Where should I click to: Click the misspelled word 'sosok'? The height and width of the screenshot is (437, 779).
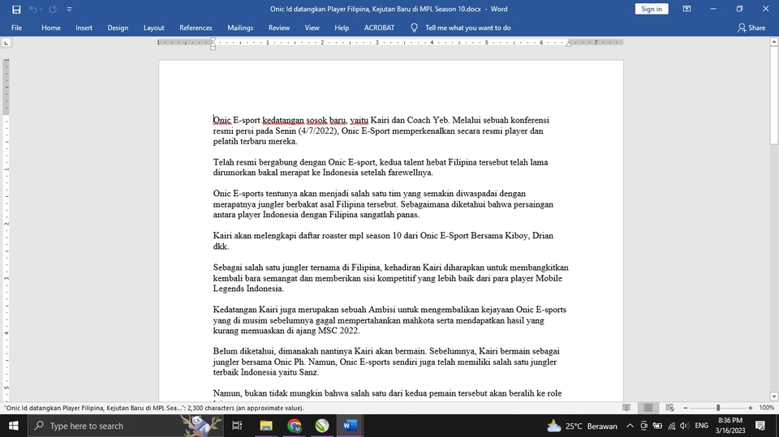click(316, 120)
